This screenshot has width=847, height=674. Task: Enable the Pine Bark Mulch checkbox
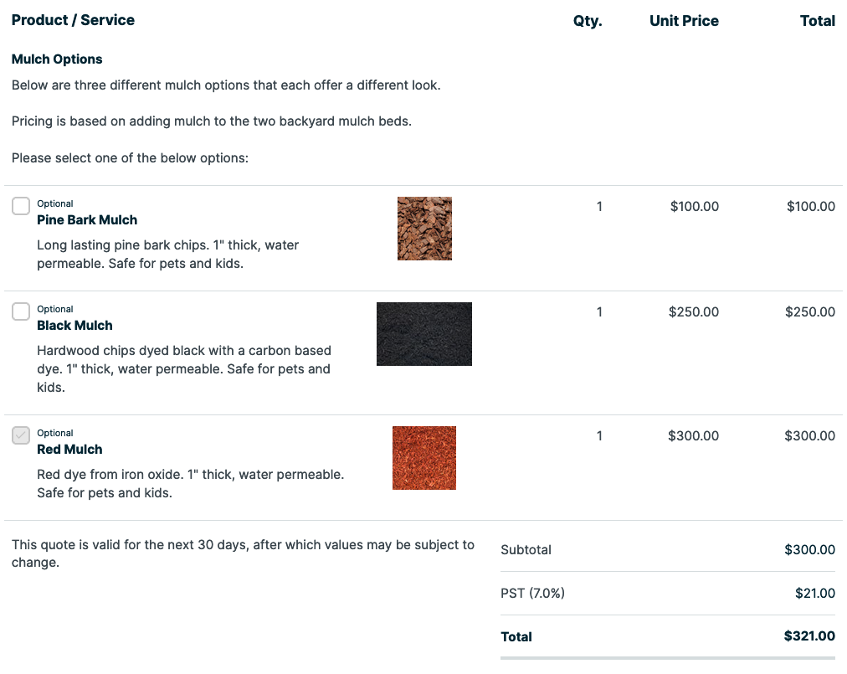pos(20,205)
